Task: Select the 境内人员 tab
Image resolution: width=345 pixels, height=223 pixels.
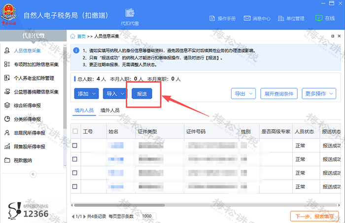Action: click(x=83, y=111)
